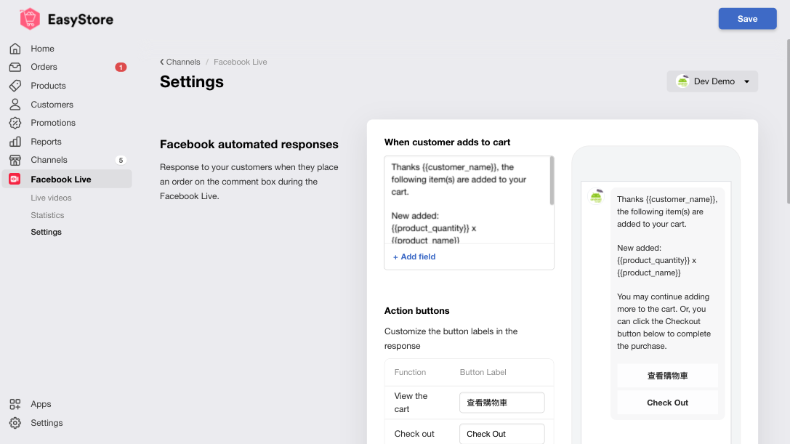This screenshot has width=790, height=444.
Task: Click the Apps grid icon
Action: click(x=15, y=404)
